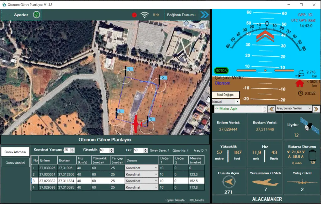
Task: Switch to the Görev Analizi tab
Action: click(x=15, y=162)
